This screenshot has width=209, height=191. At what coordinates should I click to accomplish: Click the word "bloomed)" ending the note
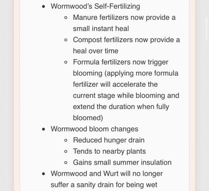click(88, 118)
